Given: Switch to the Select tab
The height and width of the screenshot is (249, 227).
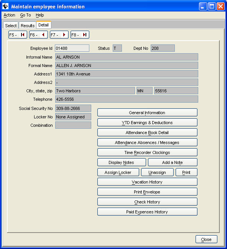Looking at the screenshot, I should [11, 25].
